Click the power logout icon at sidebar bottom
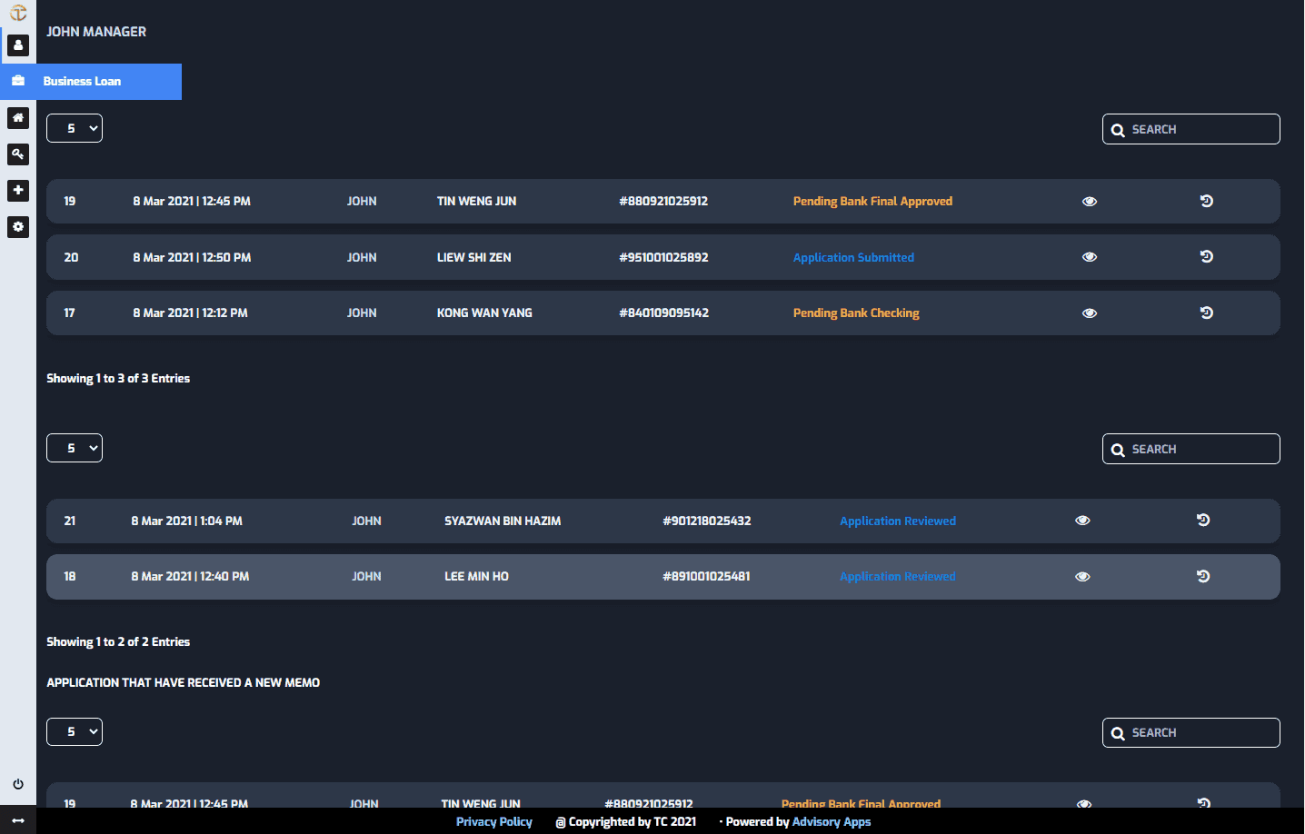The height and width of the screenshot is (834, 1305). [18, 784]
